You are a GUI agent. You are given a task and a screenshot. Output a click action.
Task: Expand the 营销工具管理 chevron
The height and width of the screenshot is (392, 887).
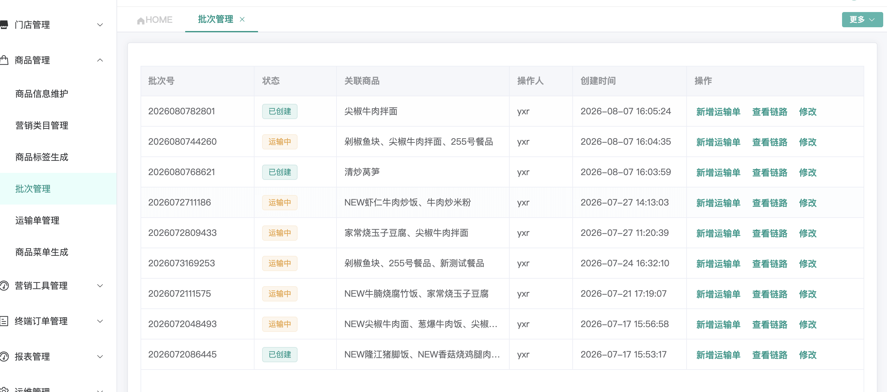coord(100,286)
